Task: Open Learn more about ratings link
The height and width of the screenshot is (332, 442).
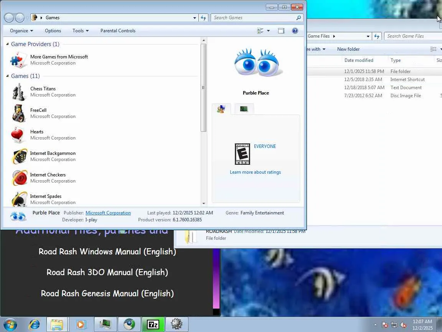Action: point(255,172)
